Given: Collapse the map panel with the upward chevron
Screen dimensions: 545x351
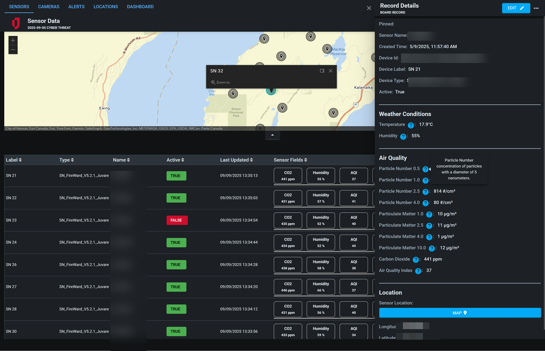Looking at the screenshot, I should pyautogui.click(x=272, y=135).
